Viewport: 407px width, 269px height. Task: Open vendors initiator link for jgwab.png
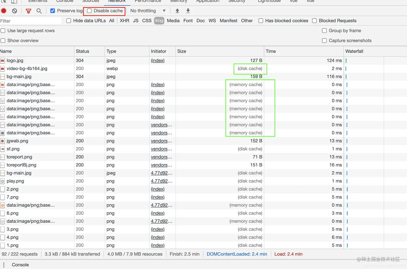[161, 141]
